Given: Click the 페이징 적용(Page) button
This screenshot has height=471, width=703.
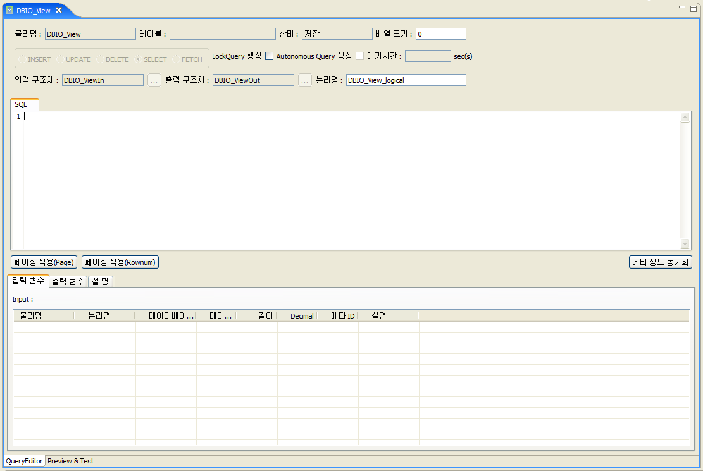Looking at the screenshot, I should pyautogui.click(x=42, y=262).
